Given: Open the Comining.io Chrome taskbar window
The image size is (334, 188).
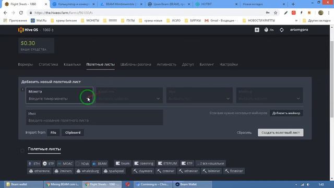Looking at the screenshot, I should click(x=152, y=184).
